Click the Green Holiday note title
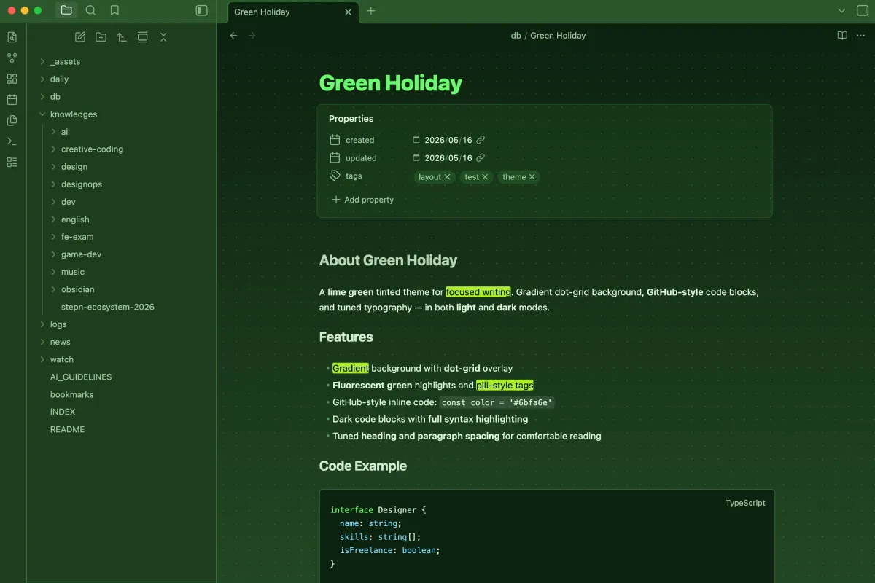This screenshot has height=583, width=875. [x=391, y=83]
